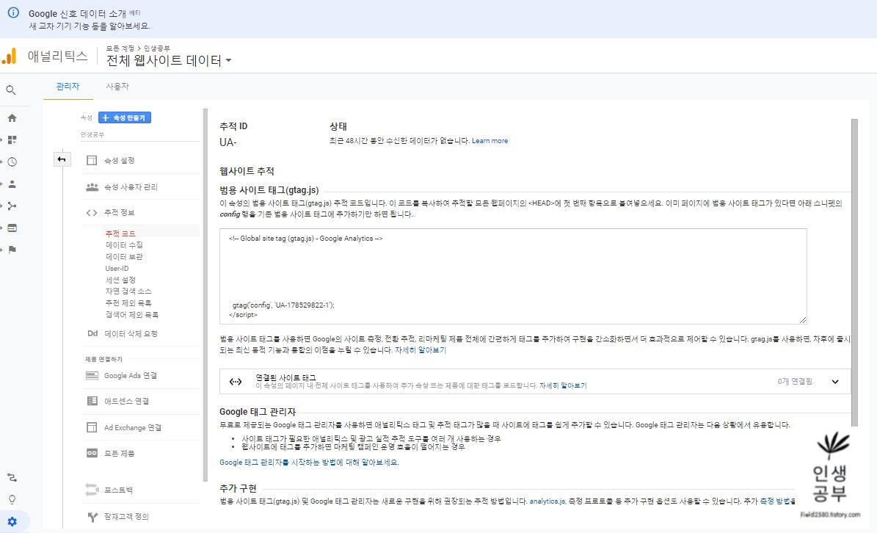Open Conversions flag icon in sidebar

click(12, 250)
